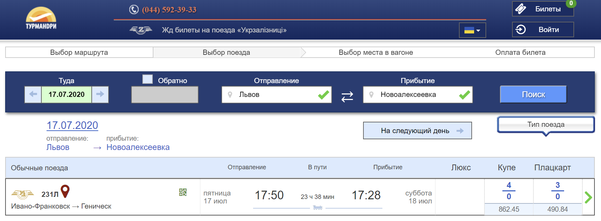
Task: Open the Туда date field 17.07.2020
Action: coord(67,94)
